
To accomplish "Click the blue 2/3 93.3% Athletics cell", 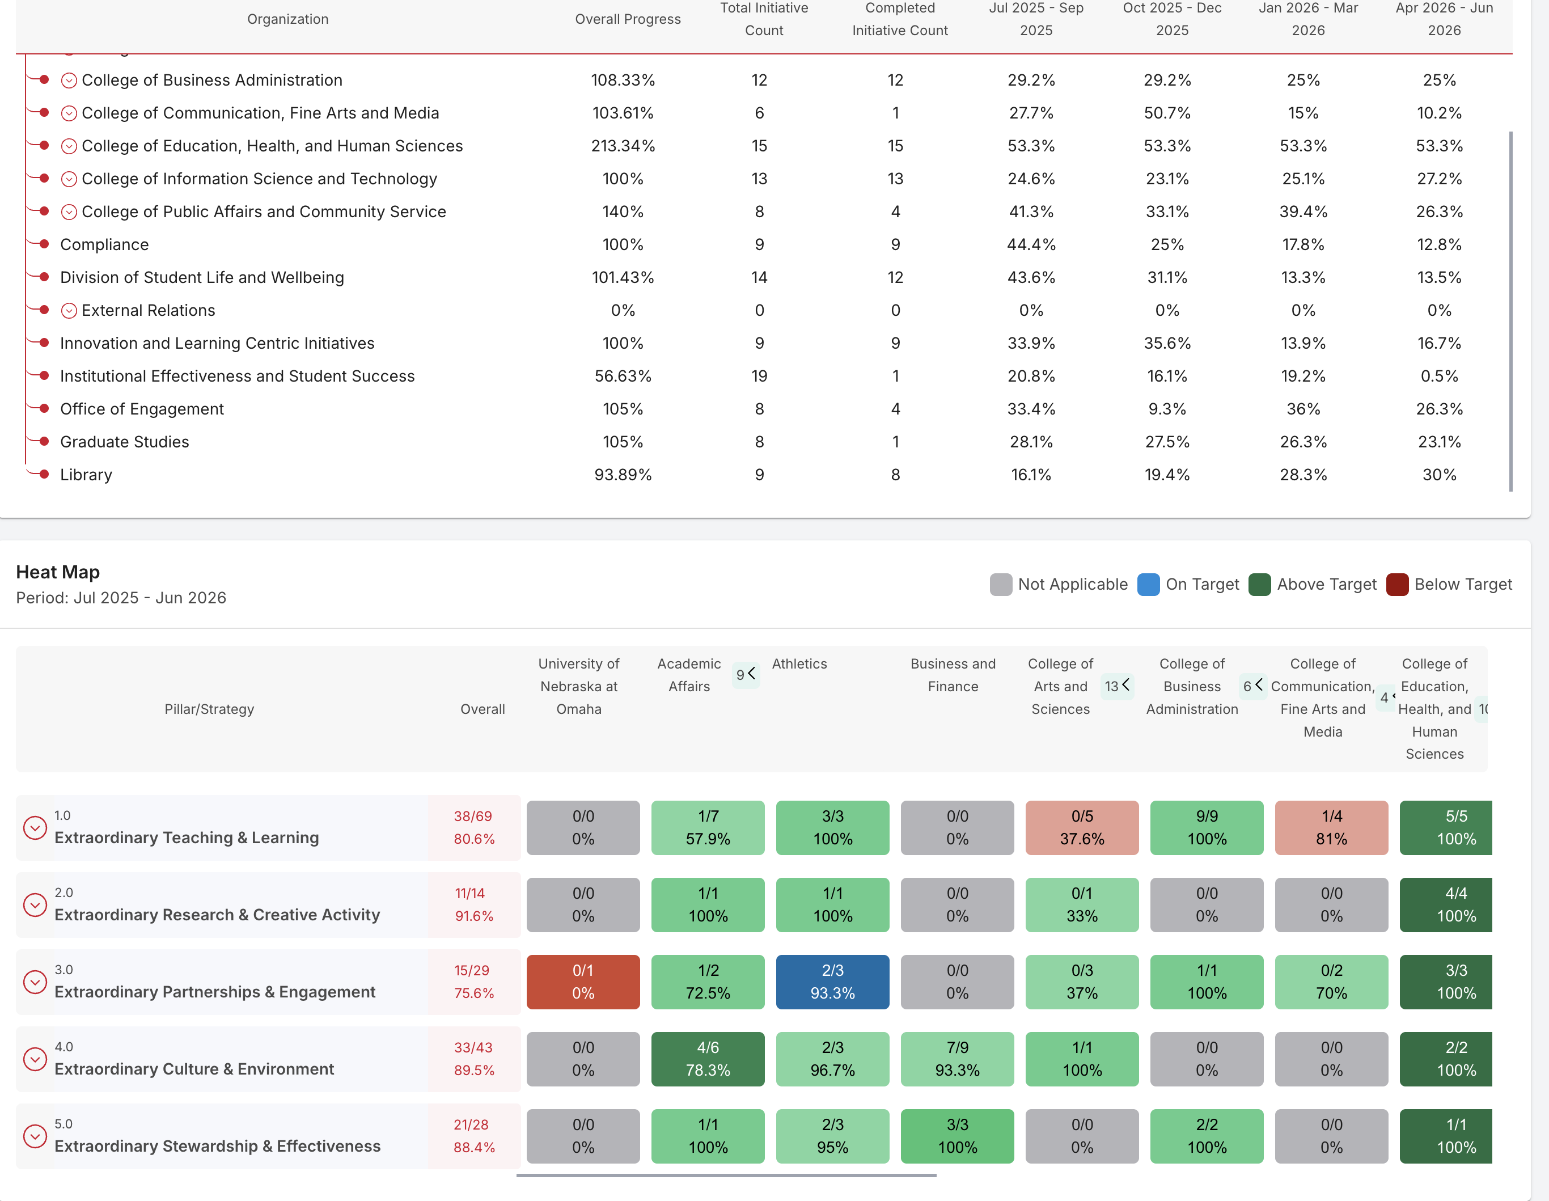I will (833, 982).
